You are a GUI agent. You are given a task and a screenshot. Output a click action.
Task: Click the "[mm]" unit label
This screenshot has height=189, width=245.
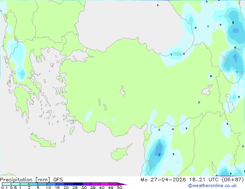coord(43,180)
